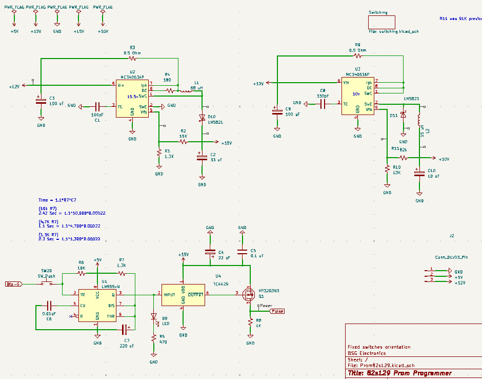Pick the L2 15 uH inductor

(419, 122)
